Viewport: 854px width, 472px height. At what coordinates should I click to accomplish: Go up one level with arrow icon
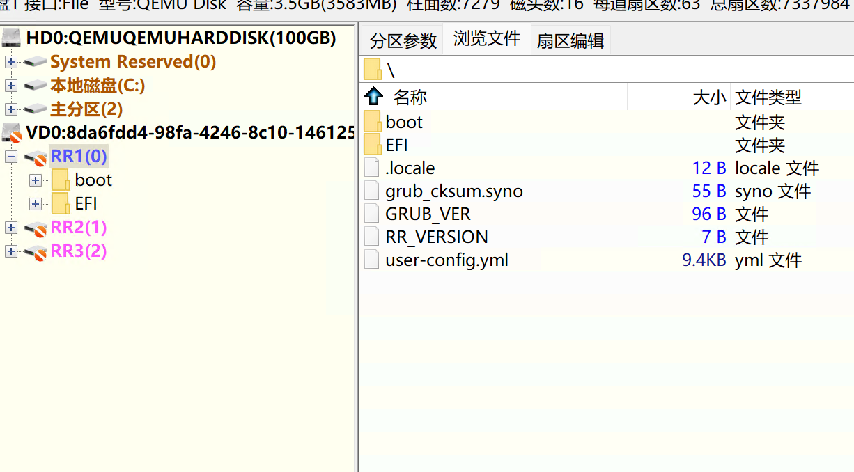374,96
